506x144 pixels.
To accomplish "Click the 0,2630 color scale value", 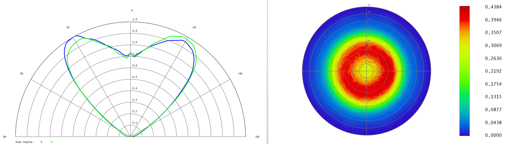I will (493, 58).
